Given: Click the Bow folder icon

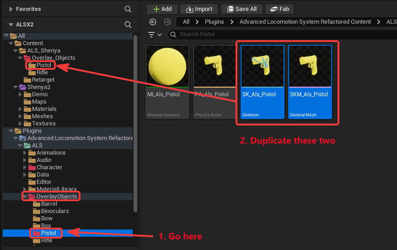Looking at the screenshot, I should coord(37,219).
